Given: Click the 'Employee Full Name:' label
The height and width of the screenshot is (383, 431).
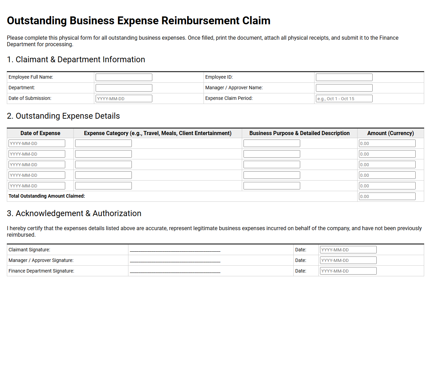Looking at the screenshot, I should 31,77.
